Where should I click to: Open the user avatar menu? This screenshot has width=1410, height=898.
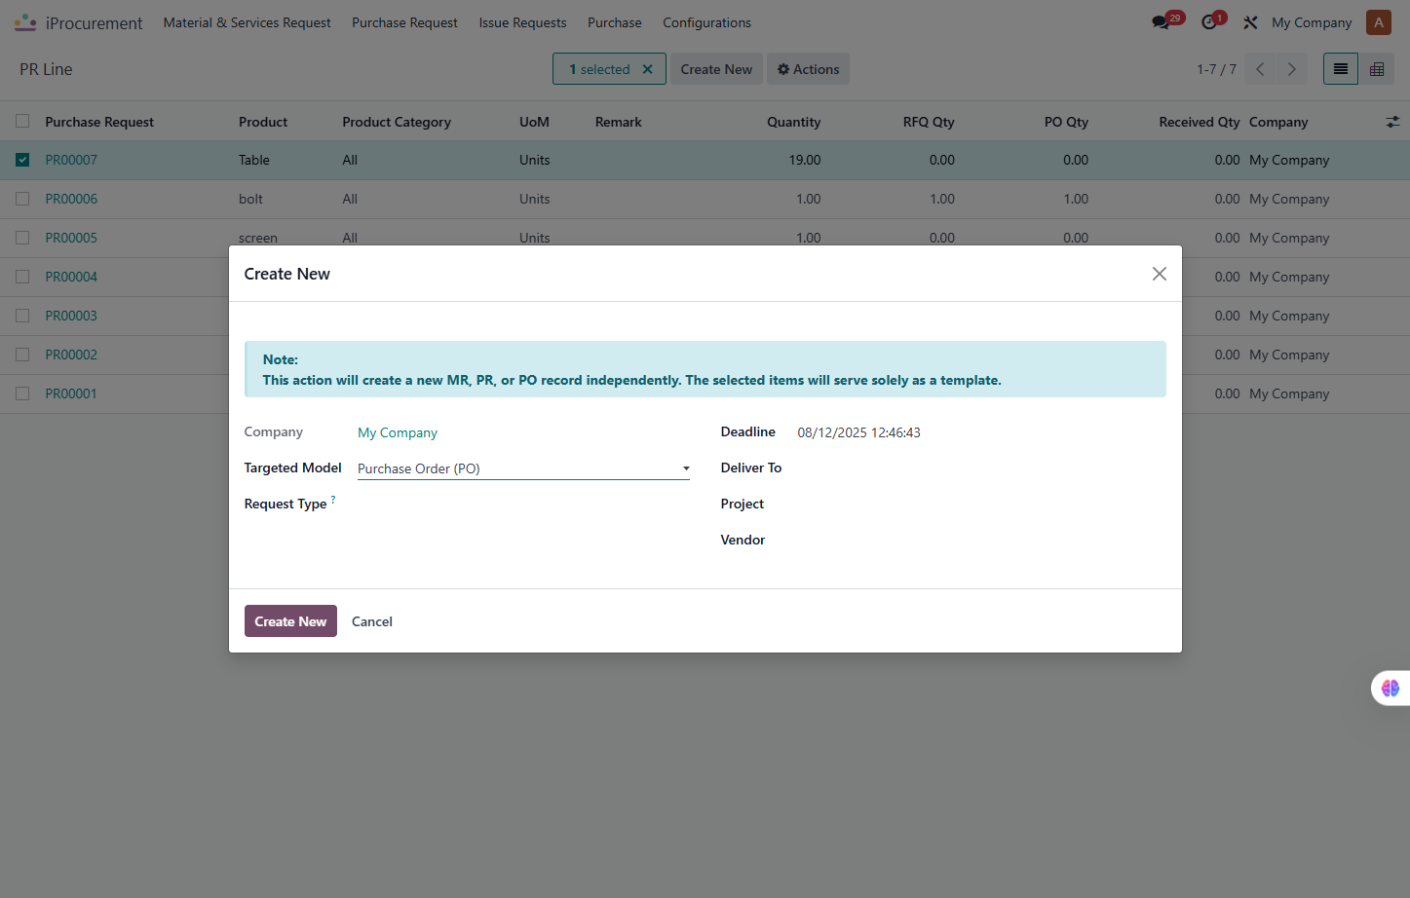pos(1379,22)
